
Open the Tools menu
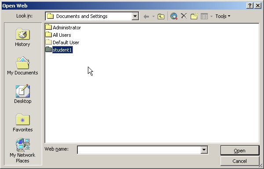click(x=223, y=16)
